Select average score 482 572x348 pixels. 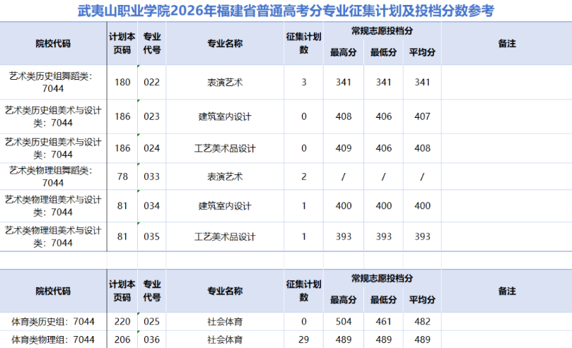422,321
